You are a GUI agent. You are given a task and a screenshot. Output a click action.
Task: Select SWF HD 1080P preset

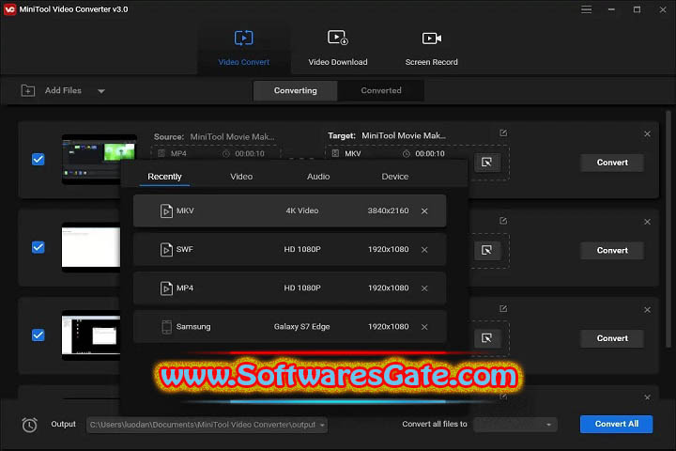pyautogui.click(x=290, y=249)
